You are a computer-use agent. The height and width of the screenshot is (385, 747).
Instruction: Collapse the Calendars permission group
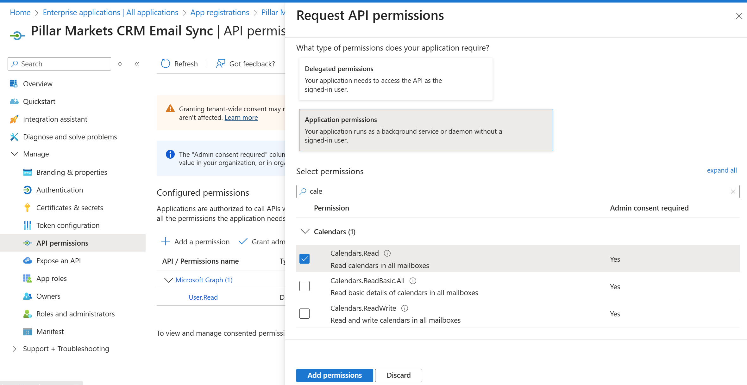pyautogui.click(x=305, y=231)
